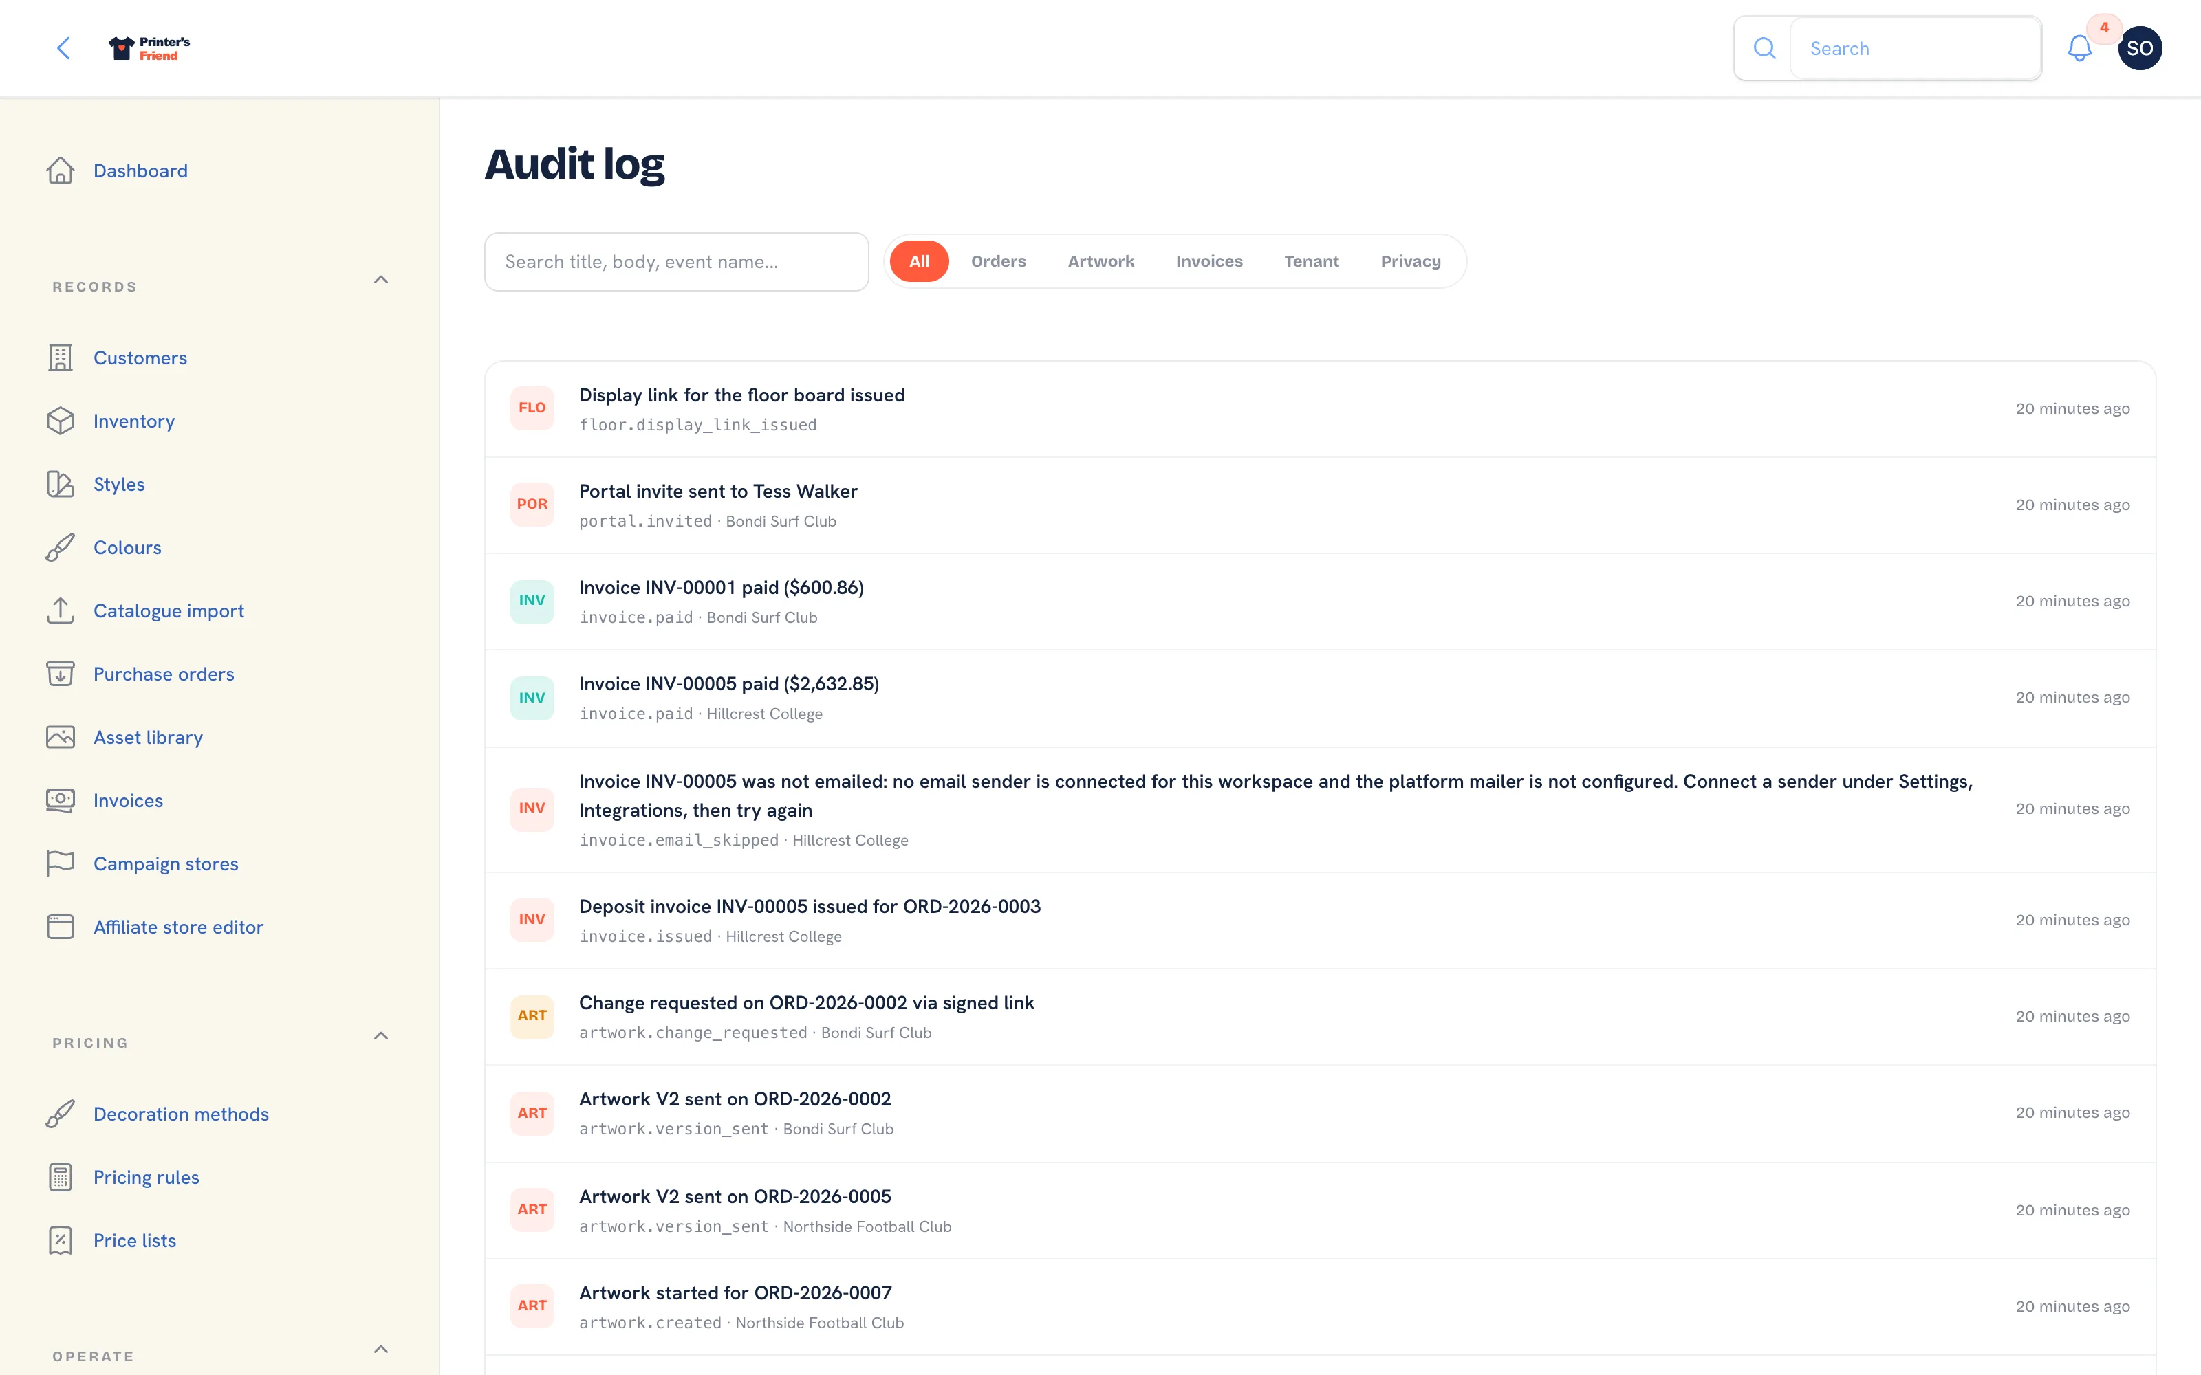
Task: Collapse the Operate section
Action: tap(381, 1350)
